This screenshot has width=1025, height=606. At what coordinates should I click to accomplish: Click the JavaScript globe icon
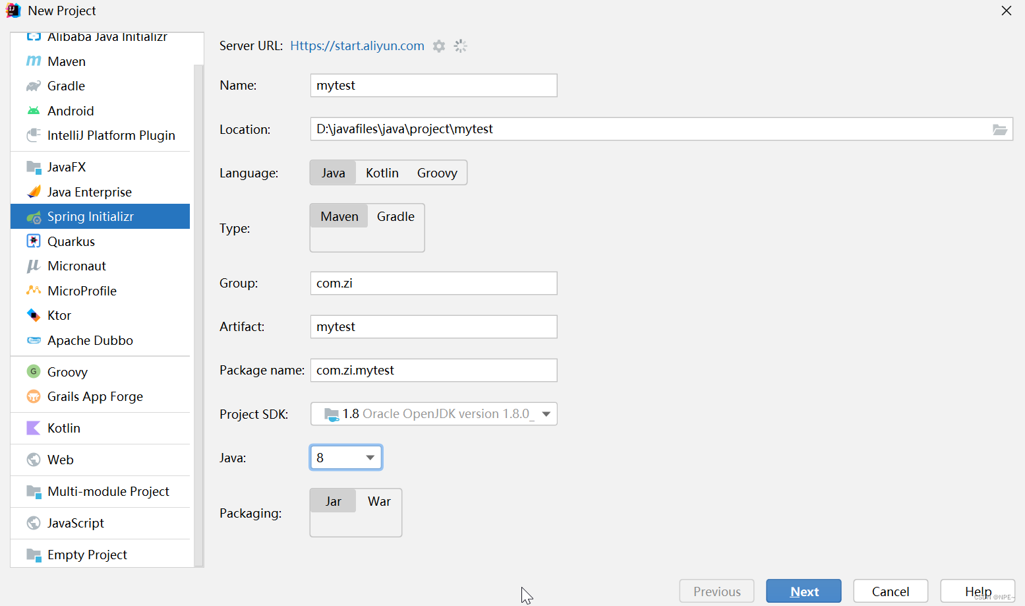pos(34,523)
